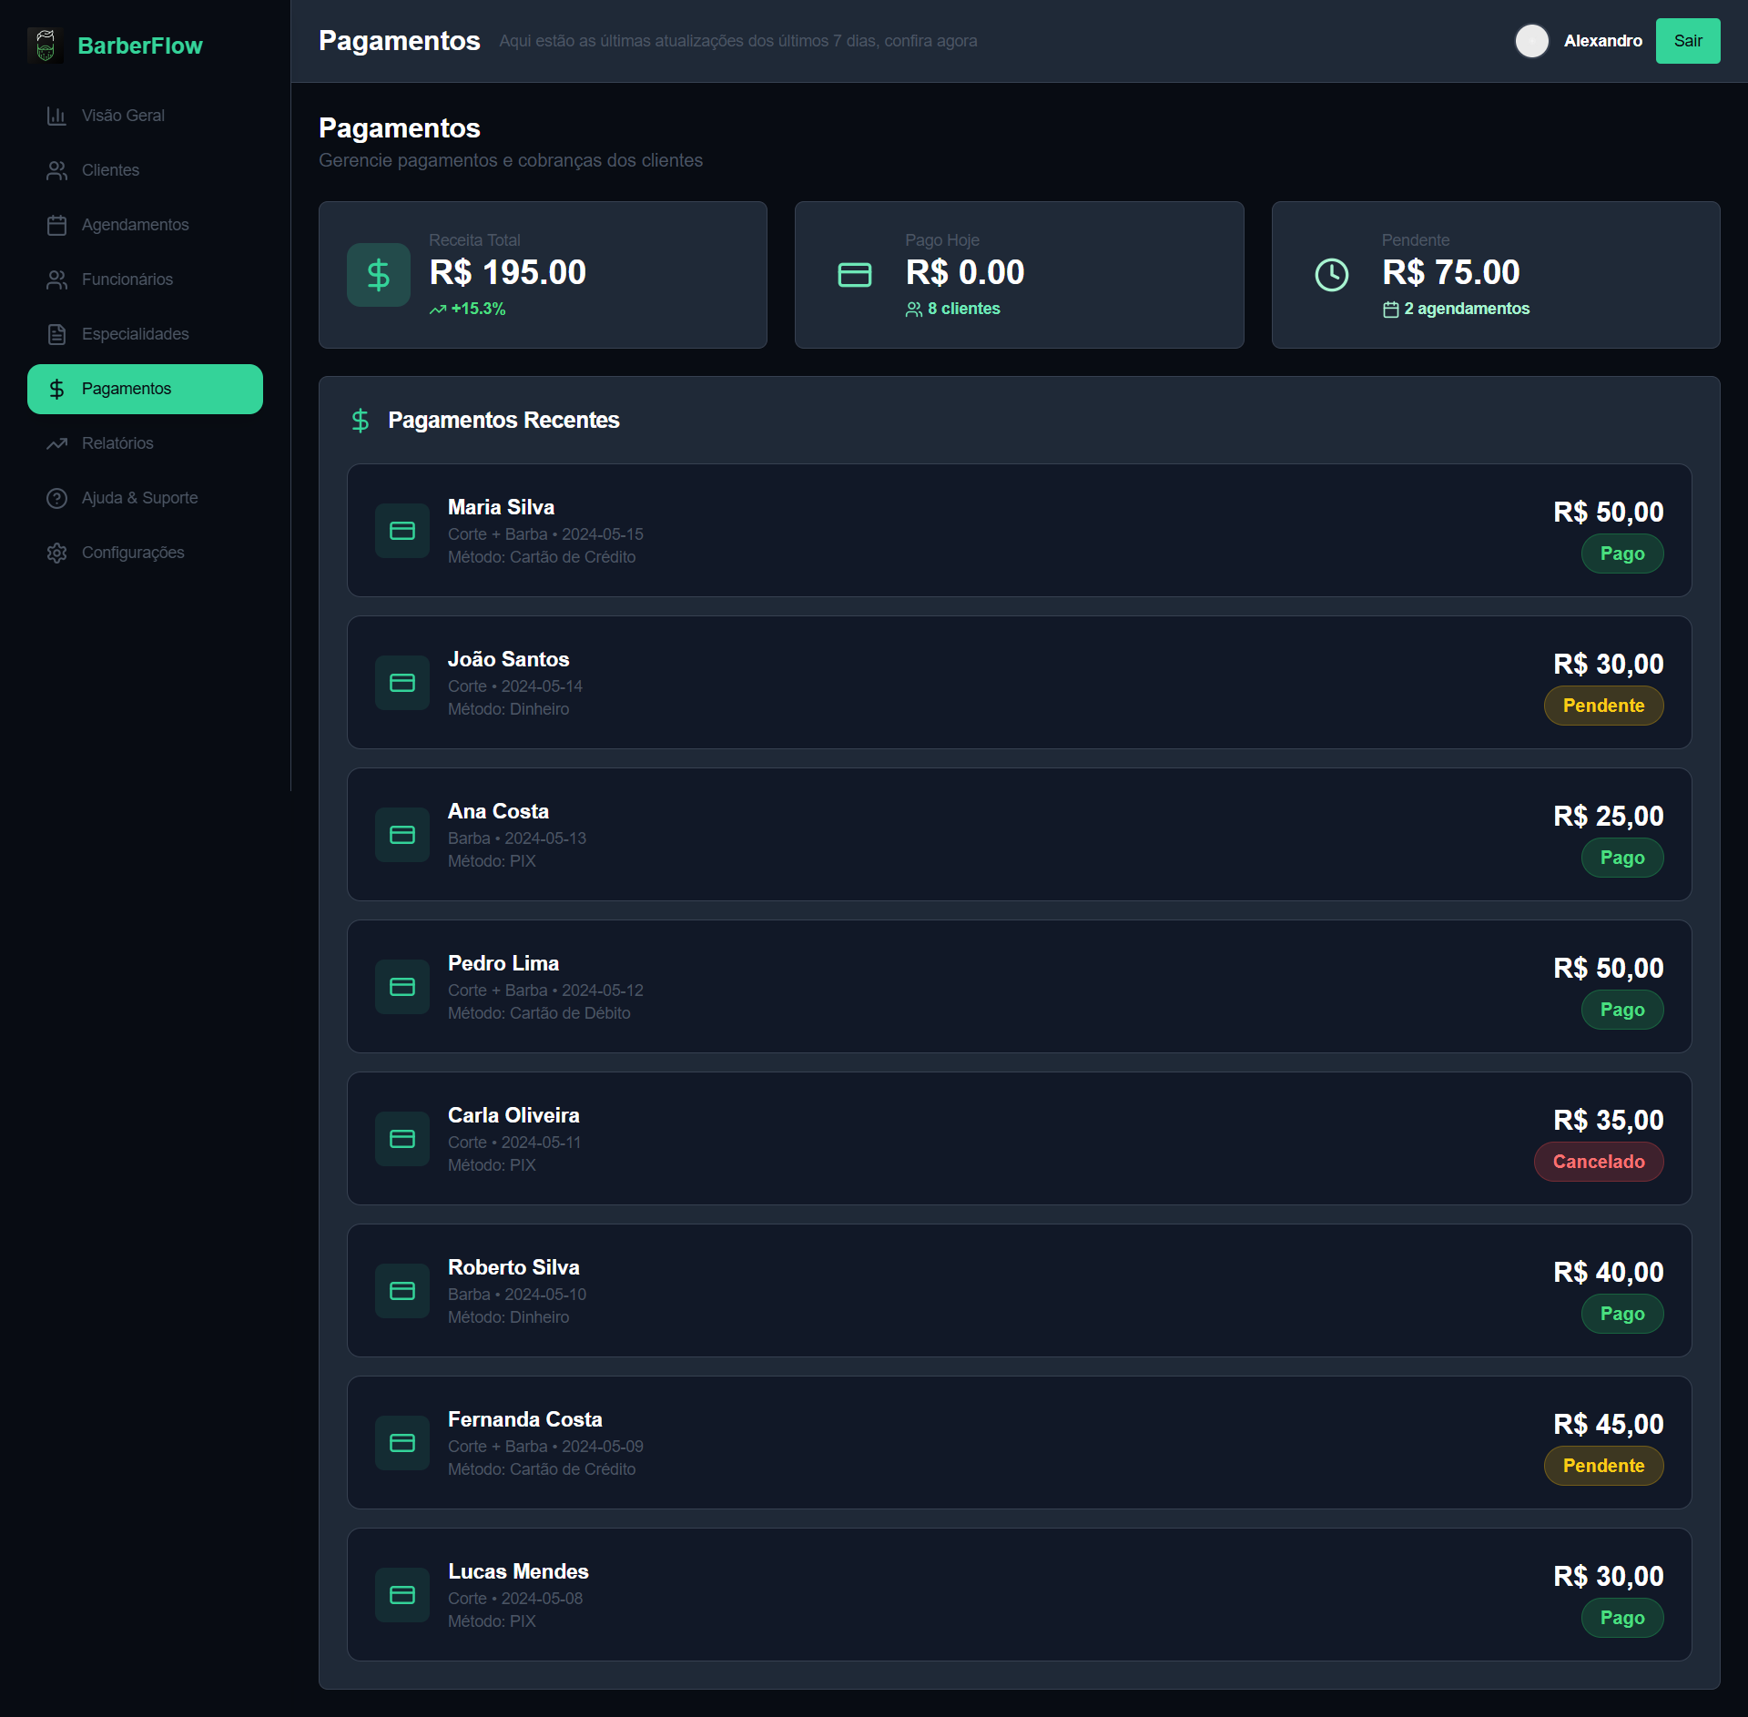The image size is (1748, 1717).
Task: Go to the Clientes page
Action: pos(110,170)
